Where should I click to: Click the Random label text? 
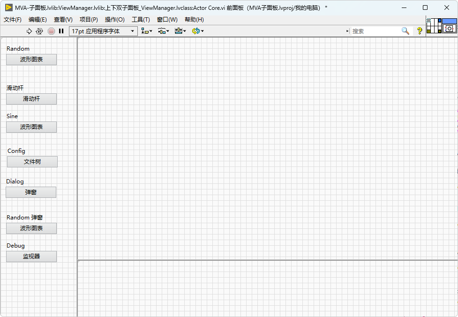(18, 48)
